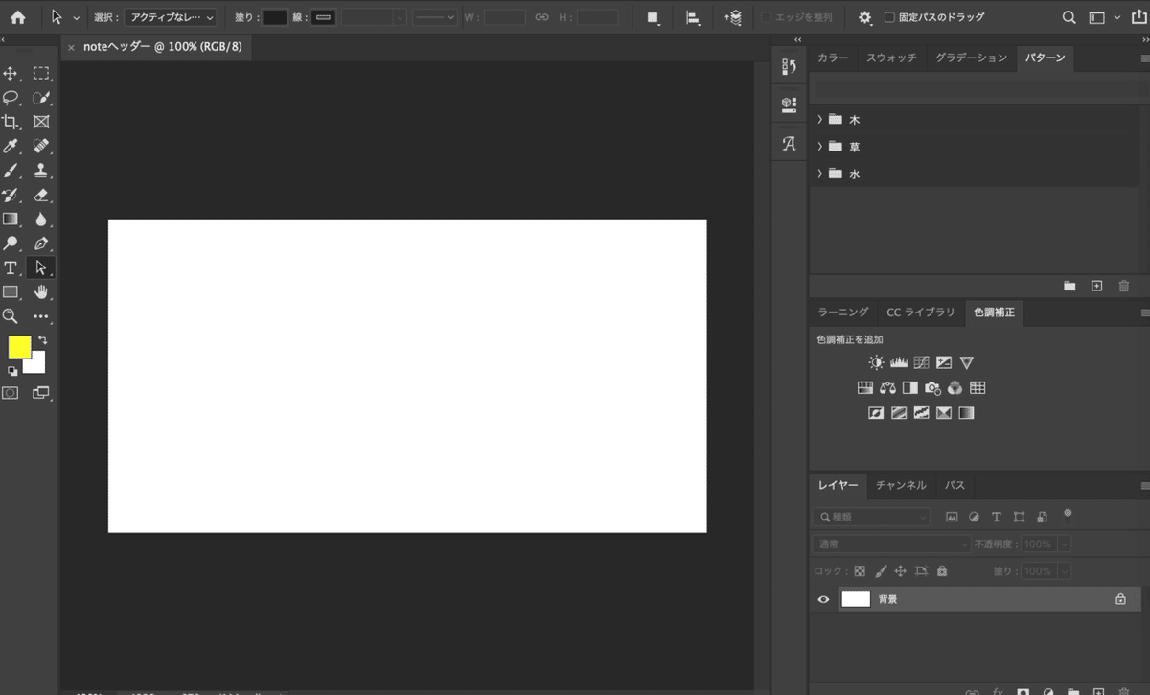The image size is (1150, 695).
Task: Toggle Quick Mask mode
Action: pos(11,392)
